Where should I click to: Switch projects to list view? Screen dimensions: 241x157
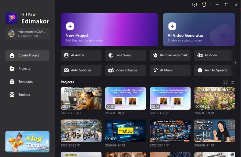pyautogui.click(x=232, y=83)
